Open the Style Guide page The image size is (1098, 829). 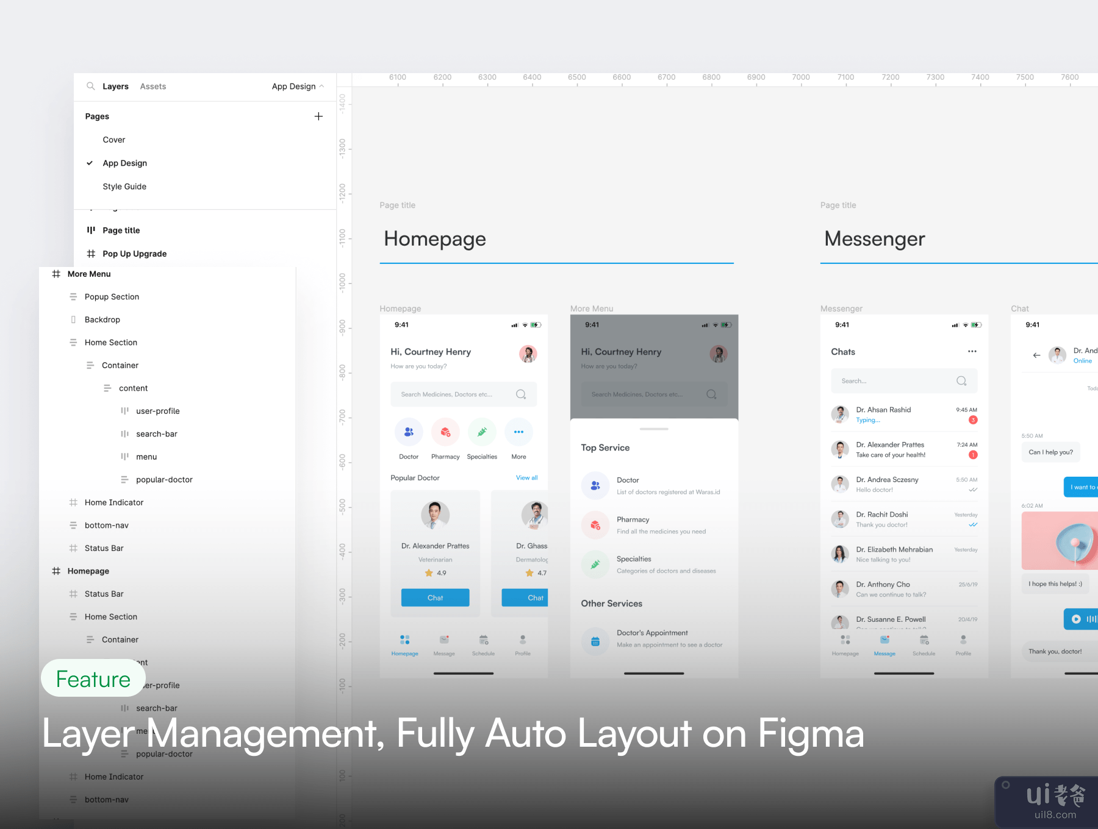click(124, 187)
